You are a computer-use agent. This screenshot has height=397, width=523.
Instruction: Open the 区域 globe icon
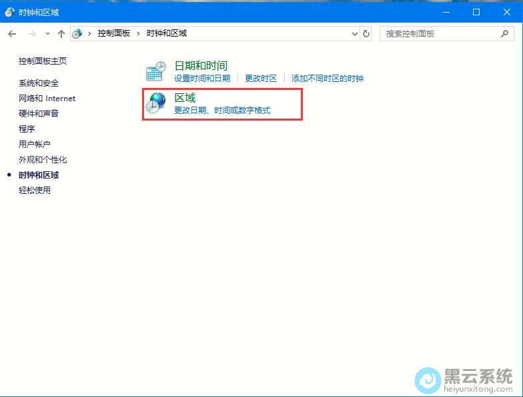156,103
